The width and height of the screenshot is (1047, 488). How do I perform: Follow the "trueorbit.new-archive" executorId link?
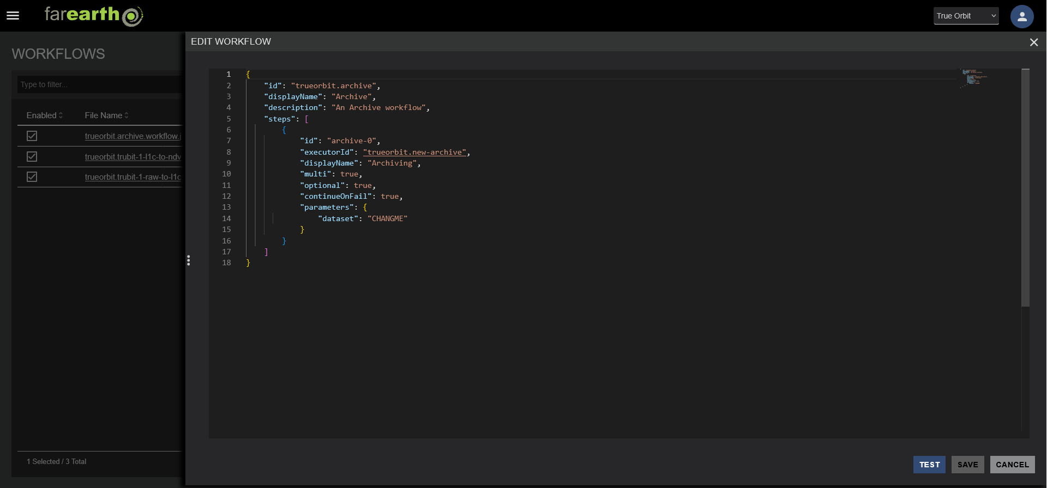414,152
